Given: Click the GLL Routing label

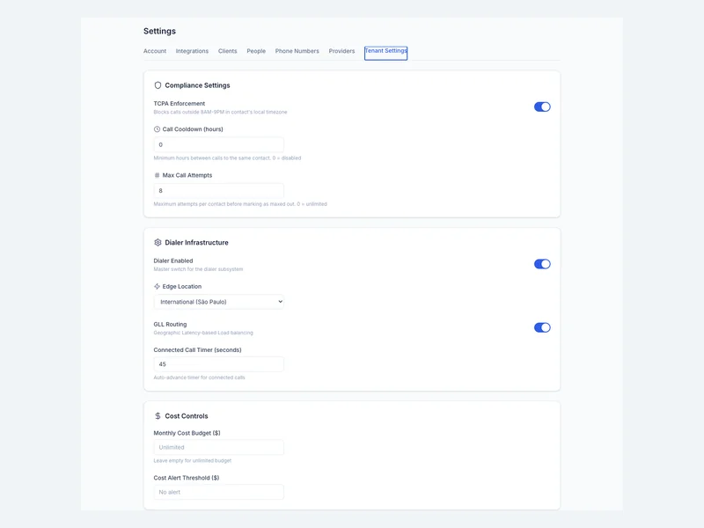Looking at the screenshot, I should (170, 324).
